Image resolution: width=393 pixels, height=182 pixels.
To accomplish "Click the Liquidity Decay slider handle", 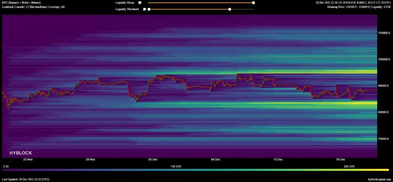I will [253, 3].
